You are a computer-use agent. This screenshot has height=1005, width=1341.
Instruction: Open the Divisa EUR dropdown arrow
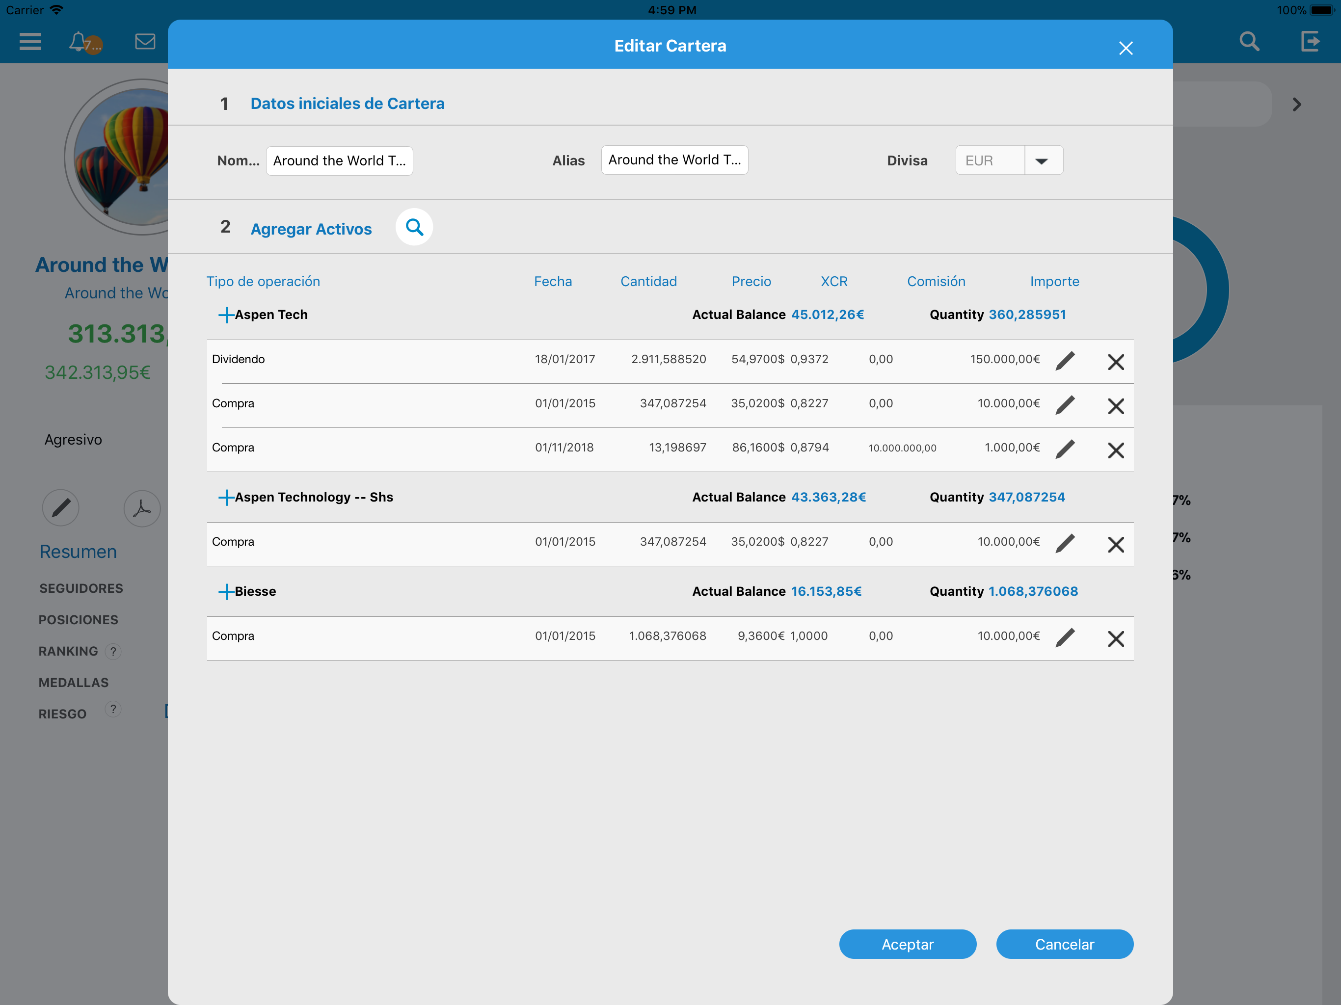(x=1042, y=160)
